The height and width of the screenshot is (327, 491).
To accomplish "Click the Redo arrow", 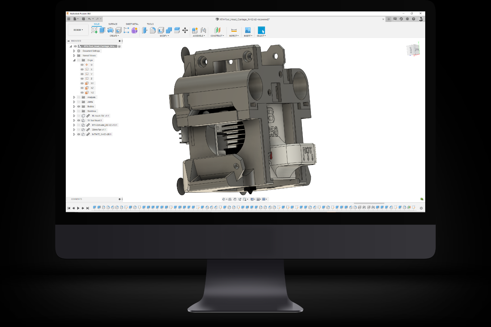I will click(x=97, y=19).
